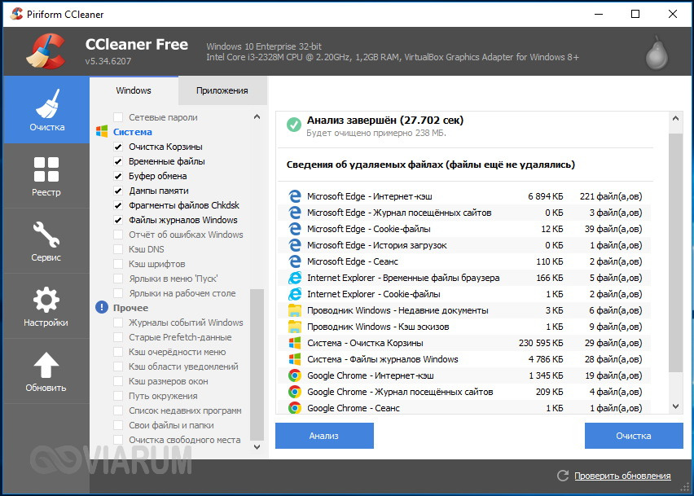694x496 pixels.
Task: Uncheck Файлы журналов Windows checkbox
Action: 118,220
